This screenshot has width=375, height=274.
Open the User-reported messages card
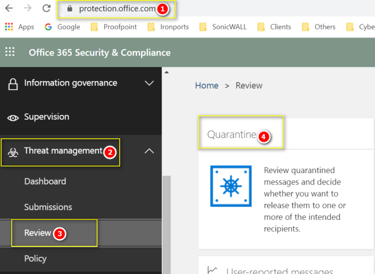pos(280,271)
